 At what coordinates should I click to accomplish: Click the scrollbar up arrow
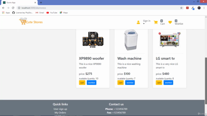pos(206,17)
